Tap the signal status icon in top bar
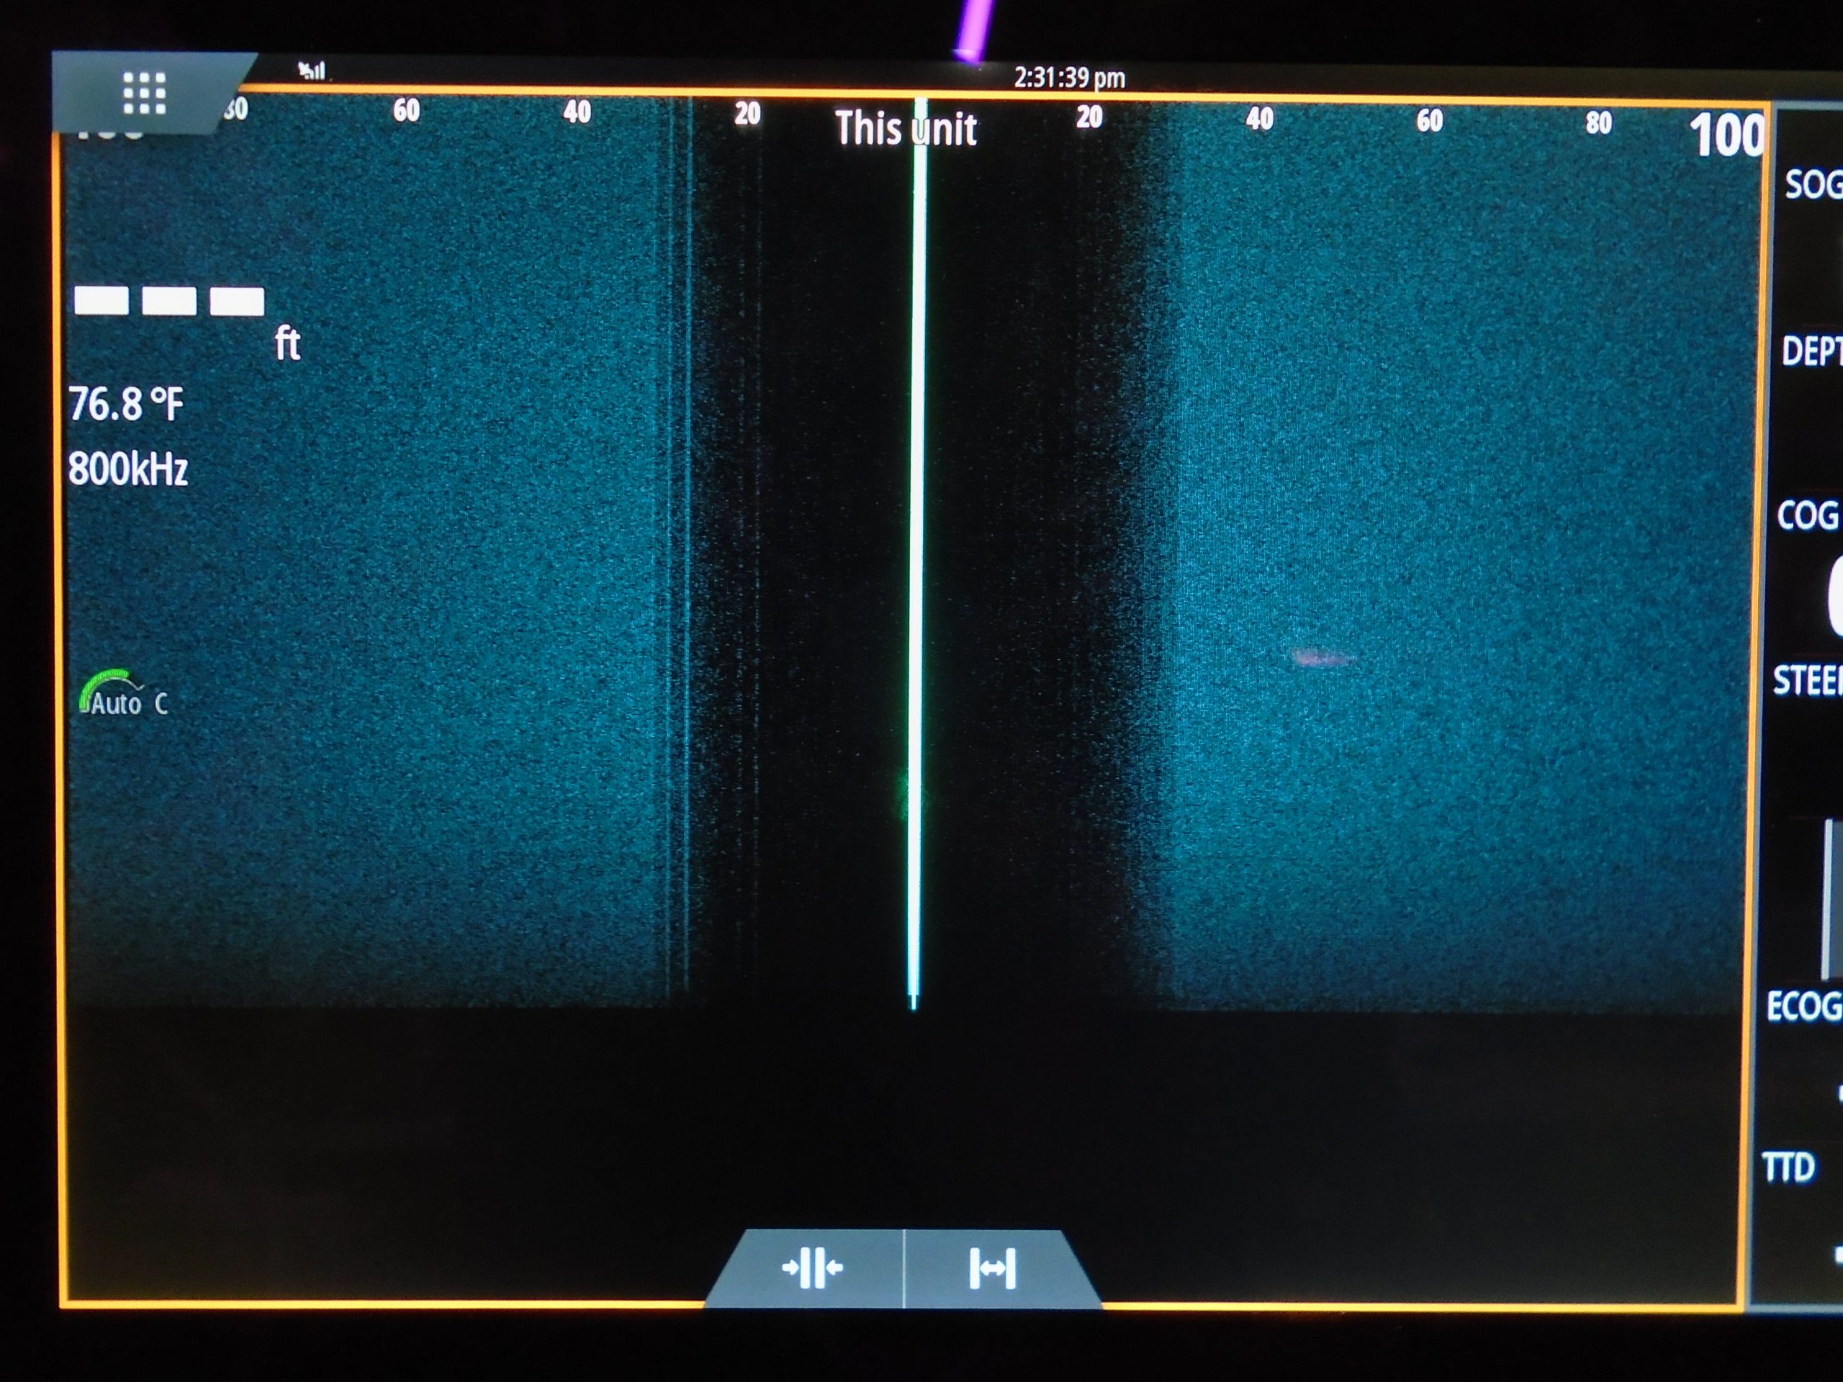This screenshot has height=1382, width=1843. [312, 71]
